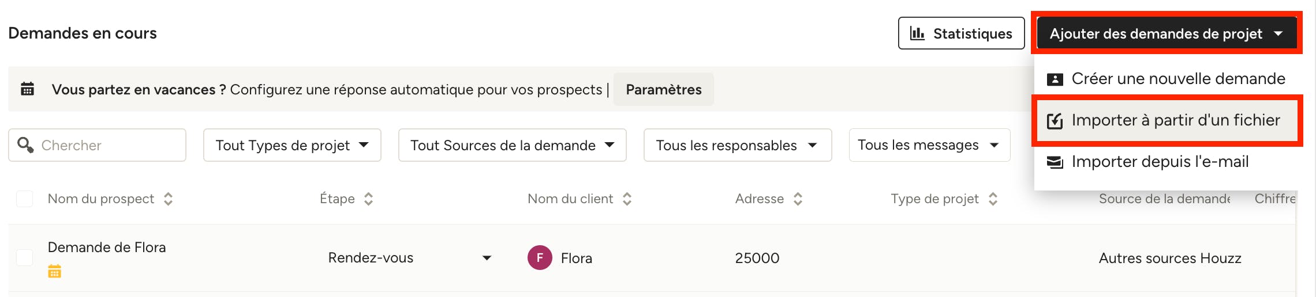1316x297 pixels.
Task: Toggle the select-all checkbox in header
Action: 24,199
